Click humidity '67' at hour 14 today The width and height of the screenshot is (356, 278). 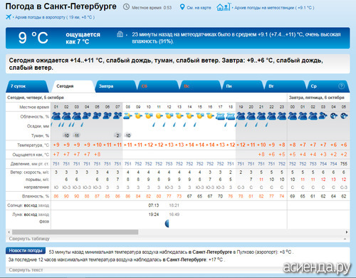pyautogui.click(x=189, y=196)
